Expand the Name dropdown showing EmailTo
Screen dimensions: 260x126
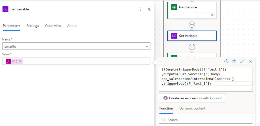tap(147, 46)
